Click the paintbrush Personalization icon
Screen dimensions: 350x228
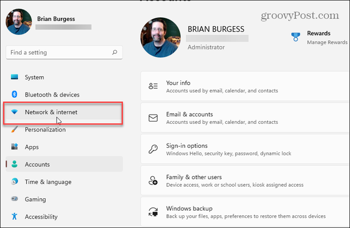(15, 129)
